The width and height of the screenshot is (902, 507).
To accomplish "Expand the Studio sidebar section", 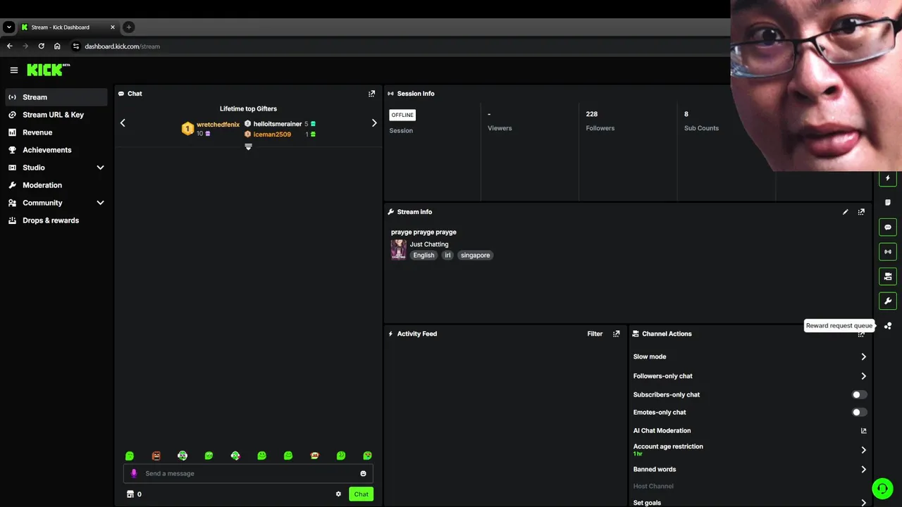I will 100,168.
